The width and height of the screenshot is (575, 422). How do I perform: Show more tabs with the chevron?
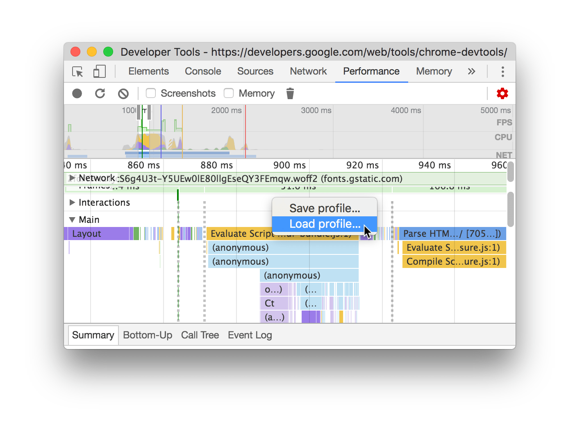pos(471,72)
